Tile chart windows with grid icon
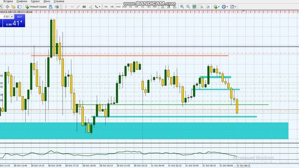The height and width of the screenshot is (168, 299). pos(194,7)
